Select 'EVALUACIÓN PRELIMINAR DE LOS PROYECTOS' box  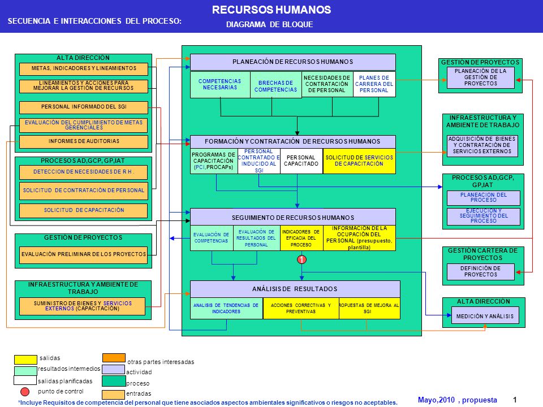point(84,255)
